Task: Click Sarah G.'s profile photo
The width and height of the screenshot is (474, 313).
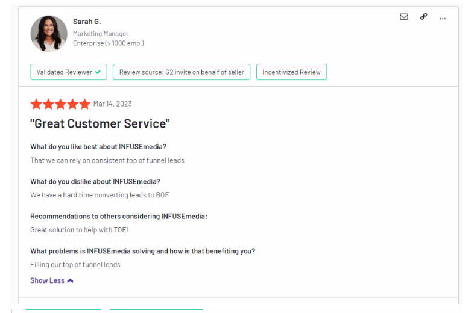Action: (x=49, y=34)
